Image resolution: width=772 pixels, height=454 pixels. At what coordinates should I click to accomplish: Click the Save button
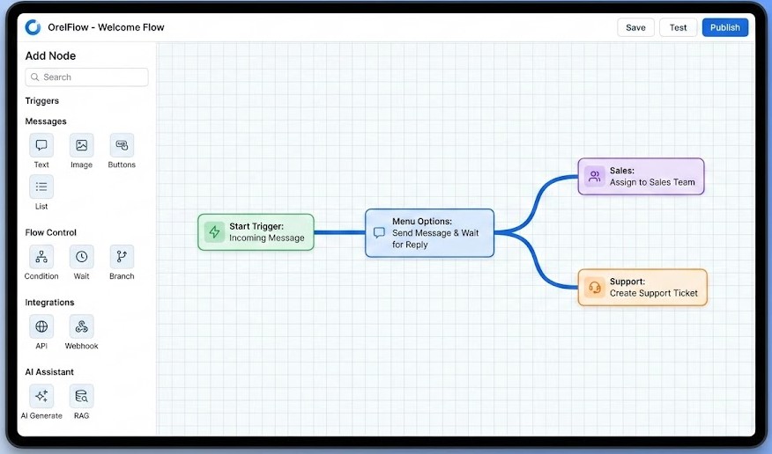(635, 27)
